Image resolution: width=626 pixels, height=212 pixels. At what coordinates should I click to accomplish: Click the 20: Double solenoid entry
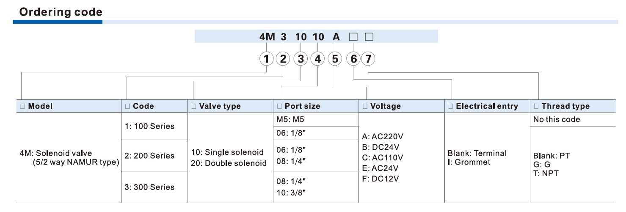(229, 163)
